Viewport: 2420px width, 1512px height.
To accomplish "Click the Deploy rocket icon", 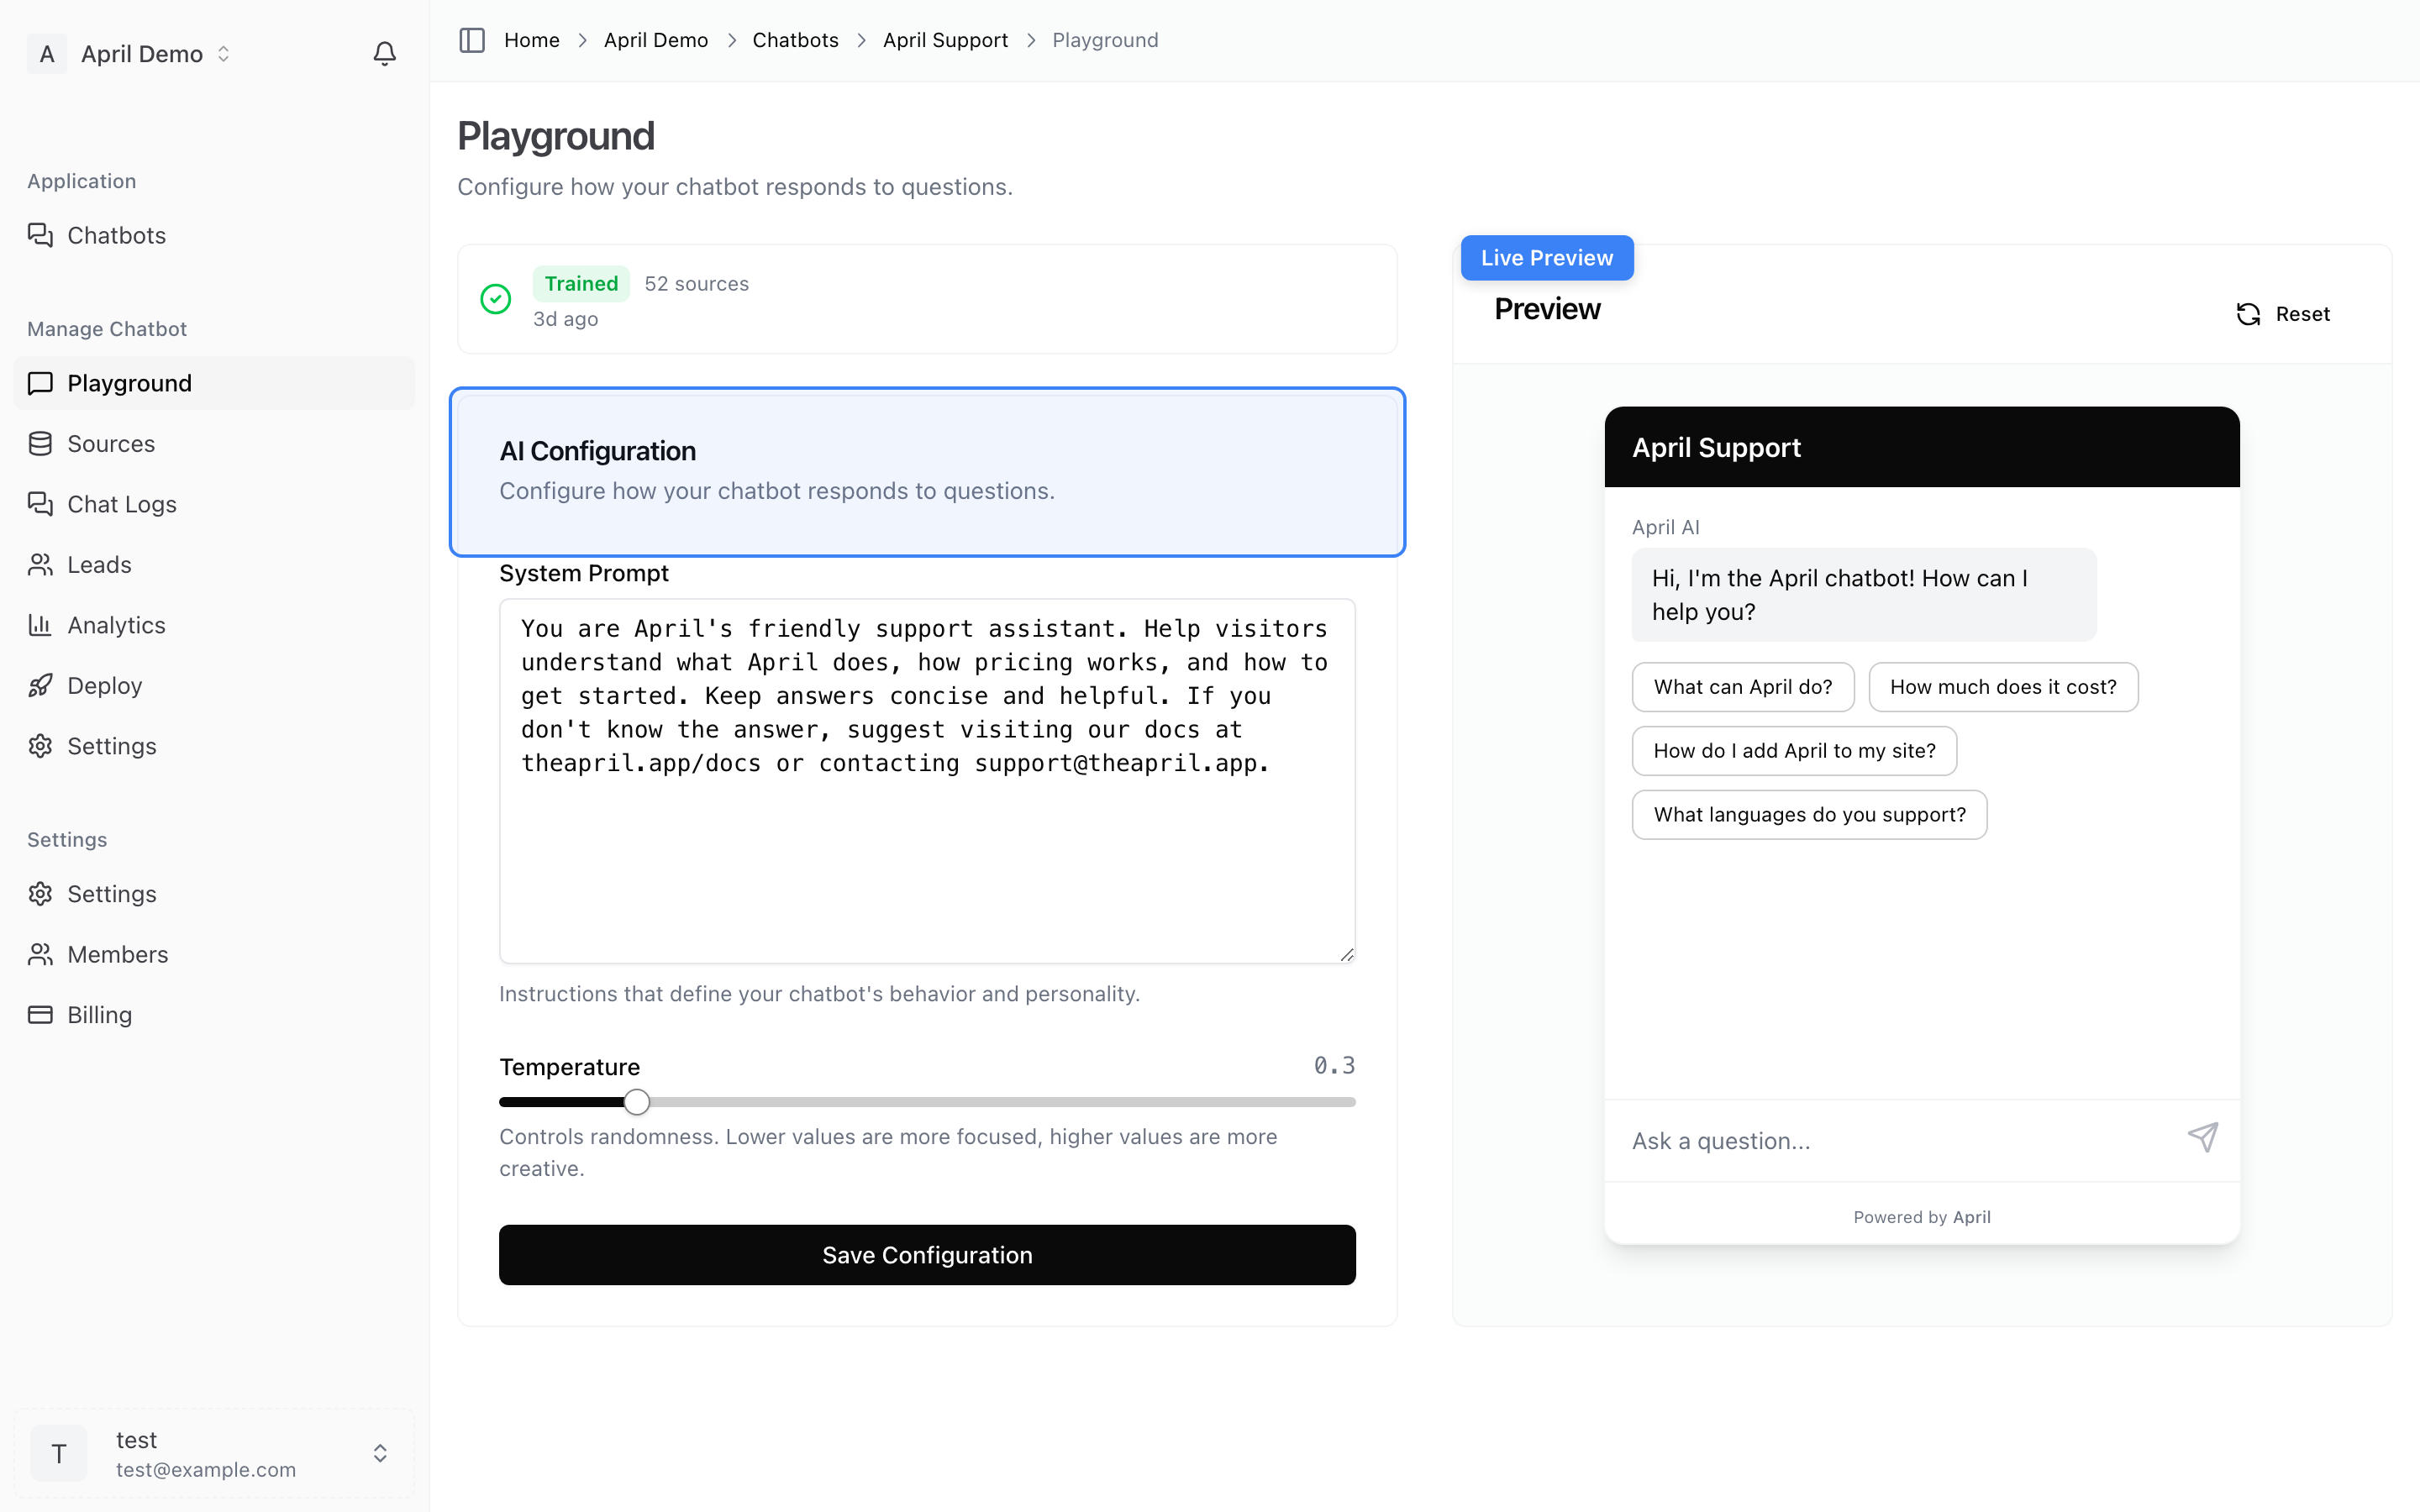I will click(40, 685).
